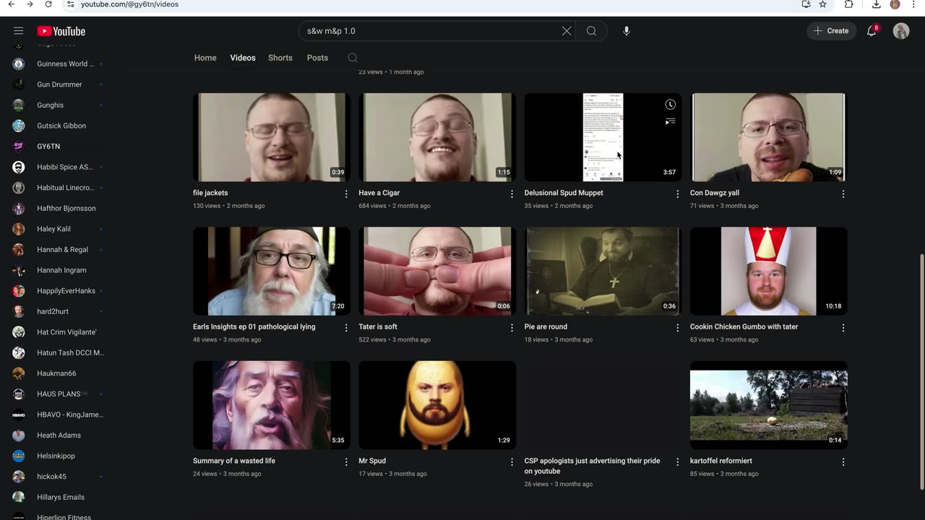Go to YouTube home via logo
The height and width of the screenshot is (520, 925).
point(61,31)
